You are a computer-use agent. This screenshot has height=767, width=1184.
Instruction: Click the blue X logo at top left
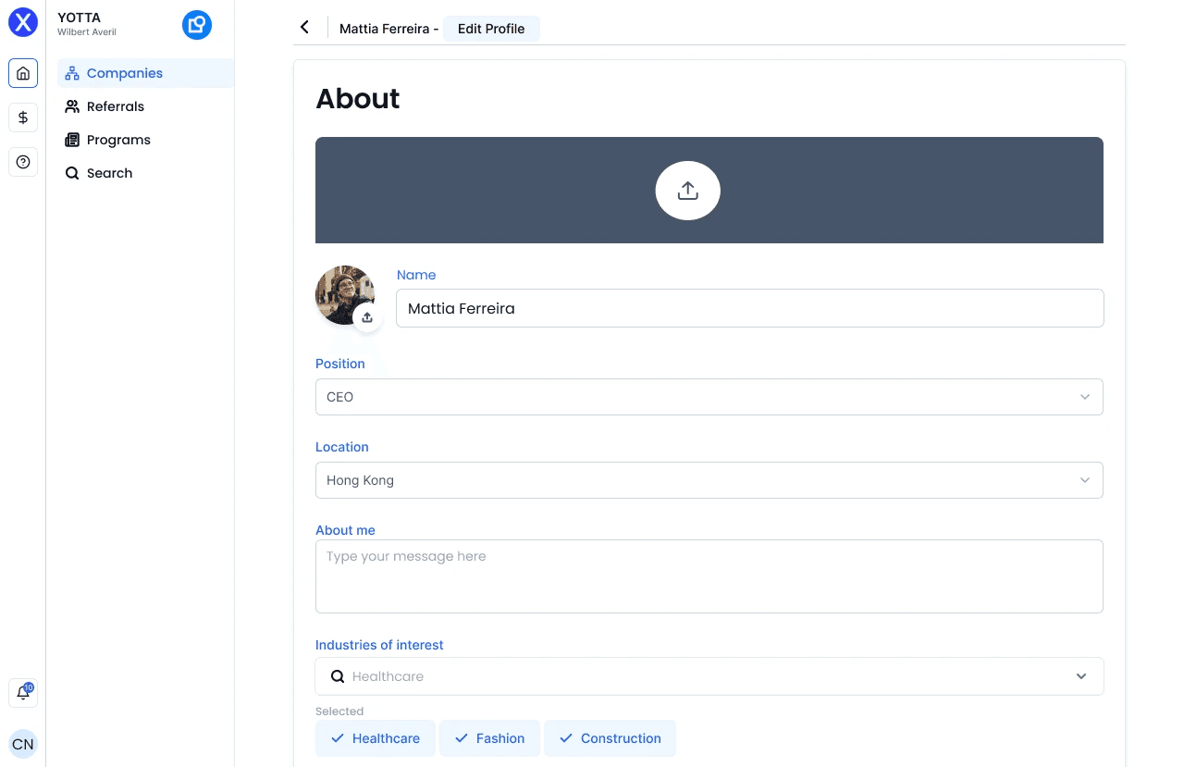coord(22,22)
